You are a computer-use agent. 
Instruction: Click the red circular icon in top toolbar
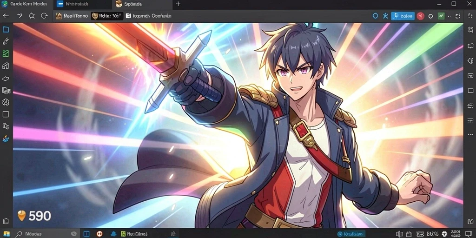[420, 16]
